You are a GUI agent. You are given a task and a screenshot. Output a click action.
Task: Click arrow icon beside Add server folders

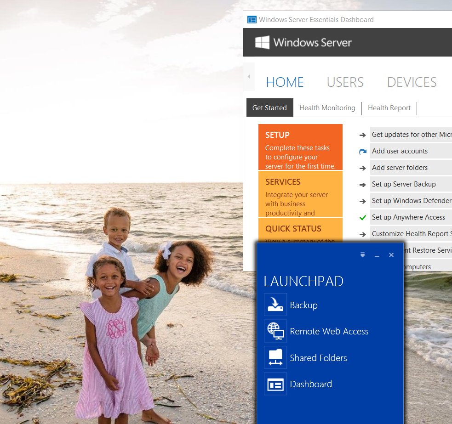(x=363, y=168)
